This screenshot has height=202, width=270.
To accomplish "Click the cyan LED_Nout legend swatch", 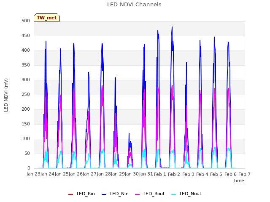I will pos(174,194).
